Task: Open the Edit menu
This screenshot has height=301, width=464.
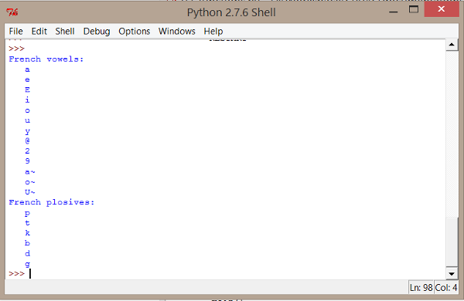Action: click(39, 31)
